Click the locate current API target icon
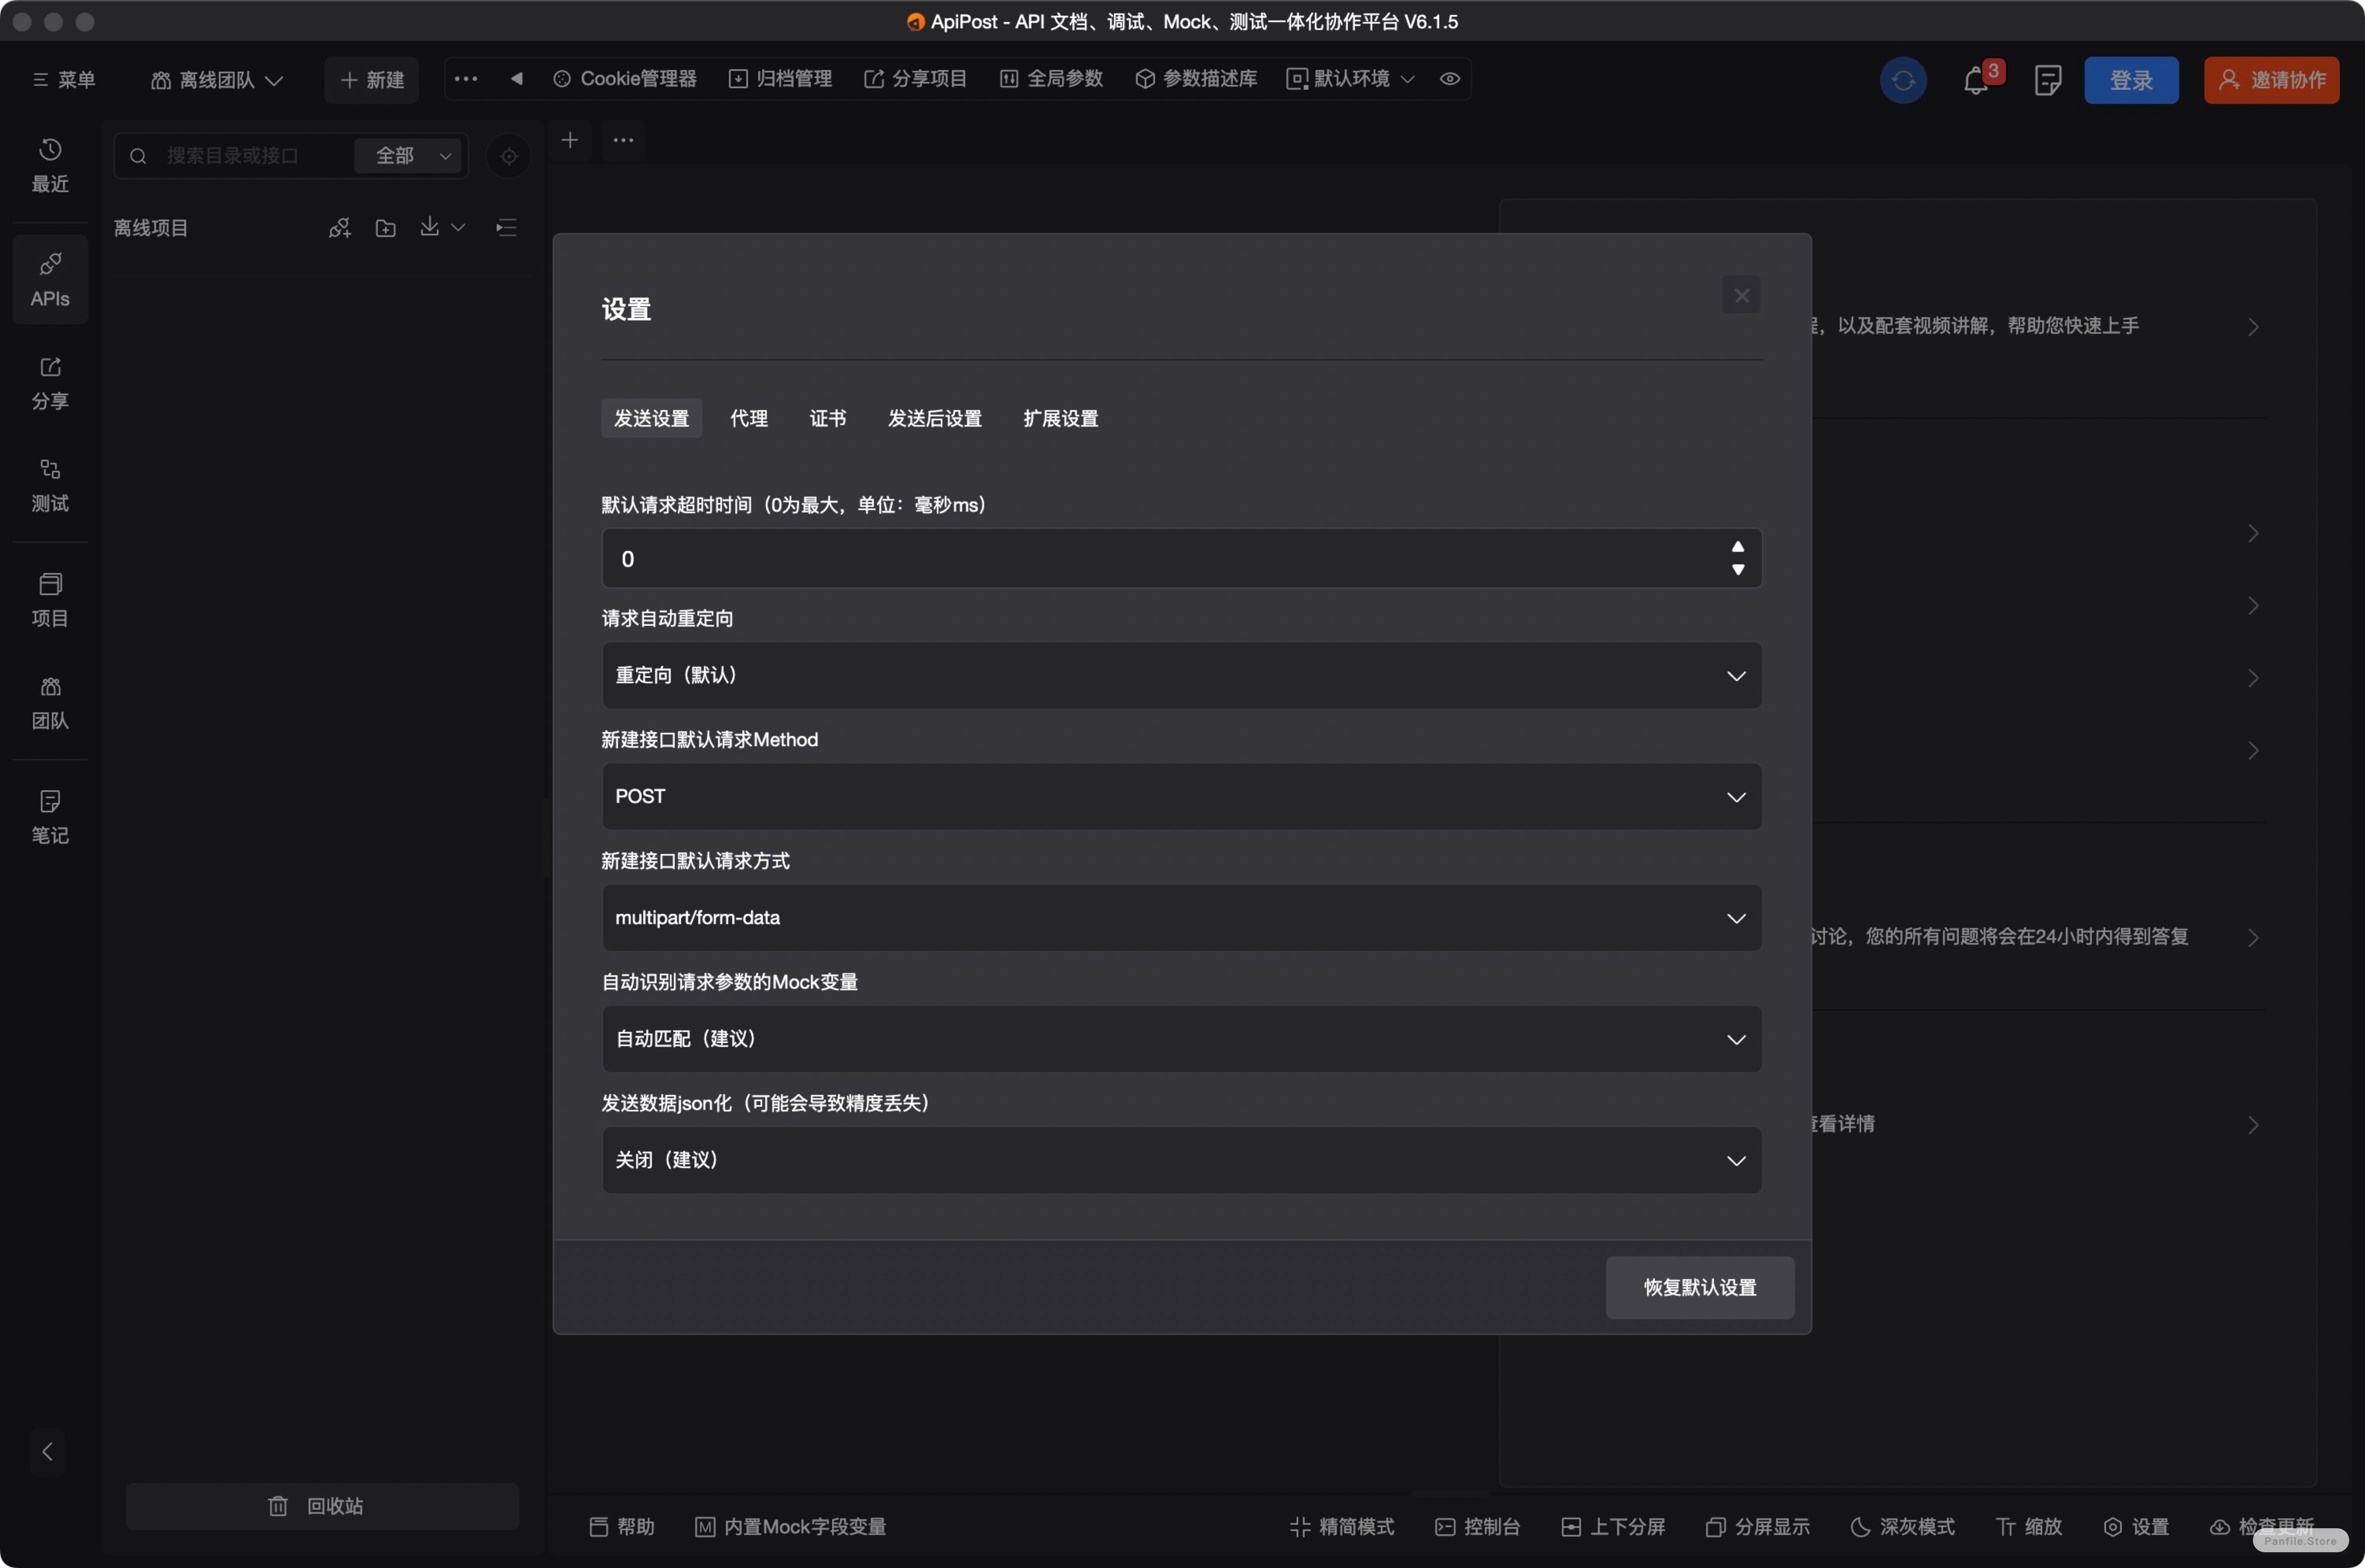This screenshot has height=1568, width=2365. 509,156
